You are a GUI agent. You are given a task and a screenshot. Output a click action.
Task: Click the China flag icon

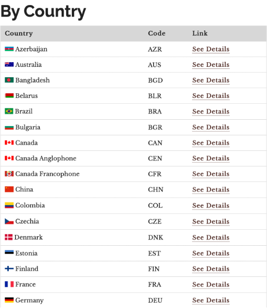coord(9,189)
